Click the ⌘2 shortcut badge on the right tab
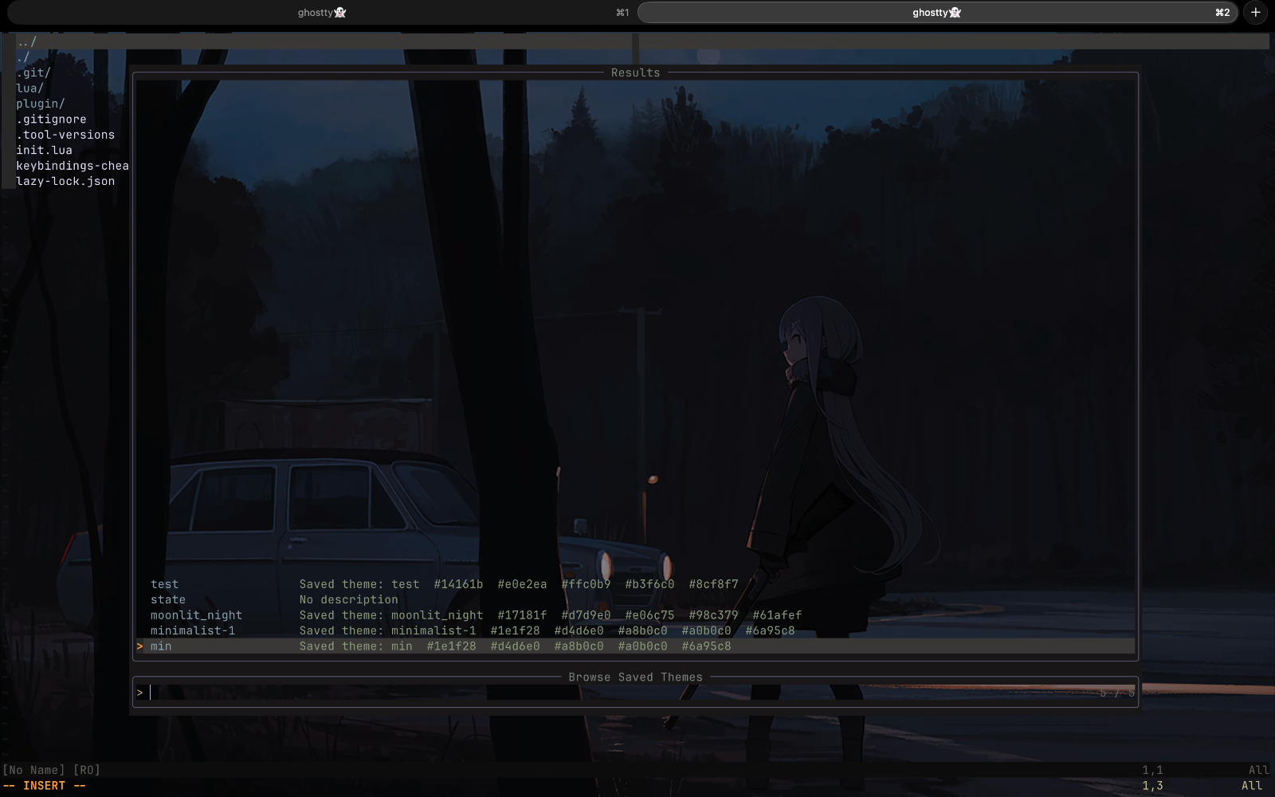Screen dimensions: 1275x797 [1221, 12]
